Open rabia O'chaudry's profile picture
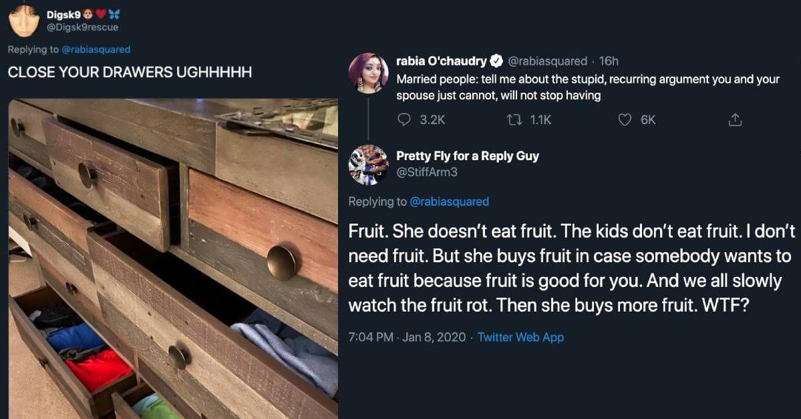This screenshot has height=419, width=801. (368, 73)
